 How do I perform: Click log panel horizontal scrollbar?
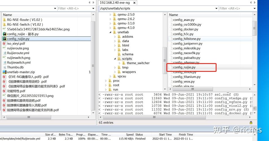[x=154, y=117]
